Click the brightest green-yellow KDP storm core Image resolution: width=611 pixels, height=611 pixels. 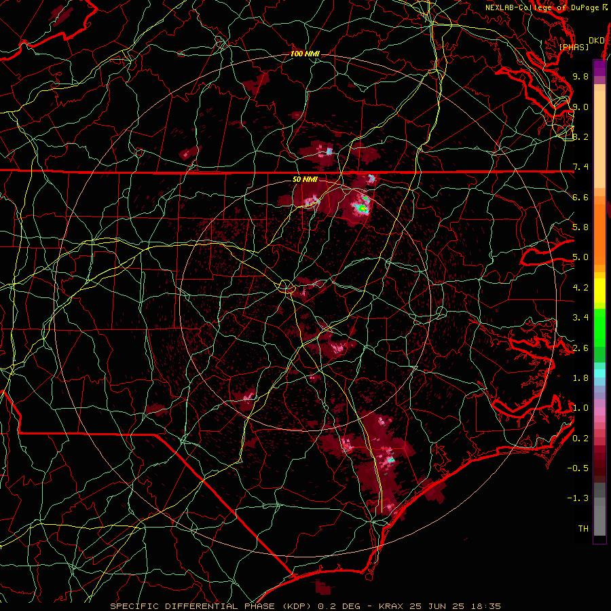tap(363, 209)
